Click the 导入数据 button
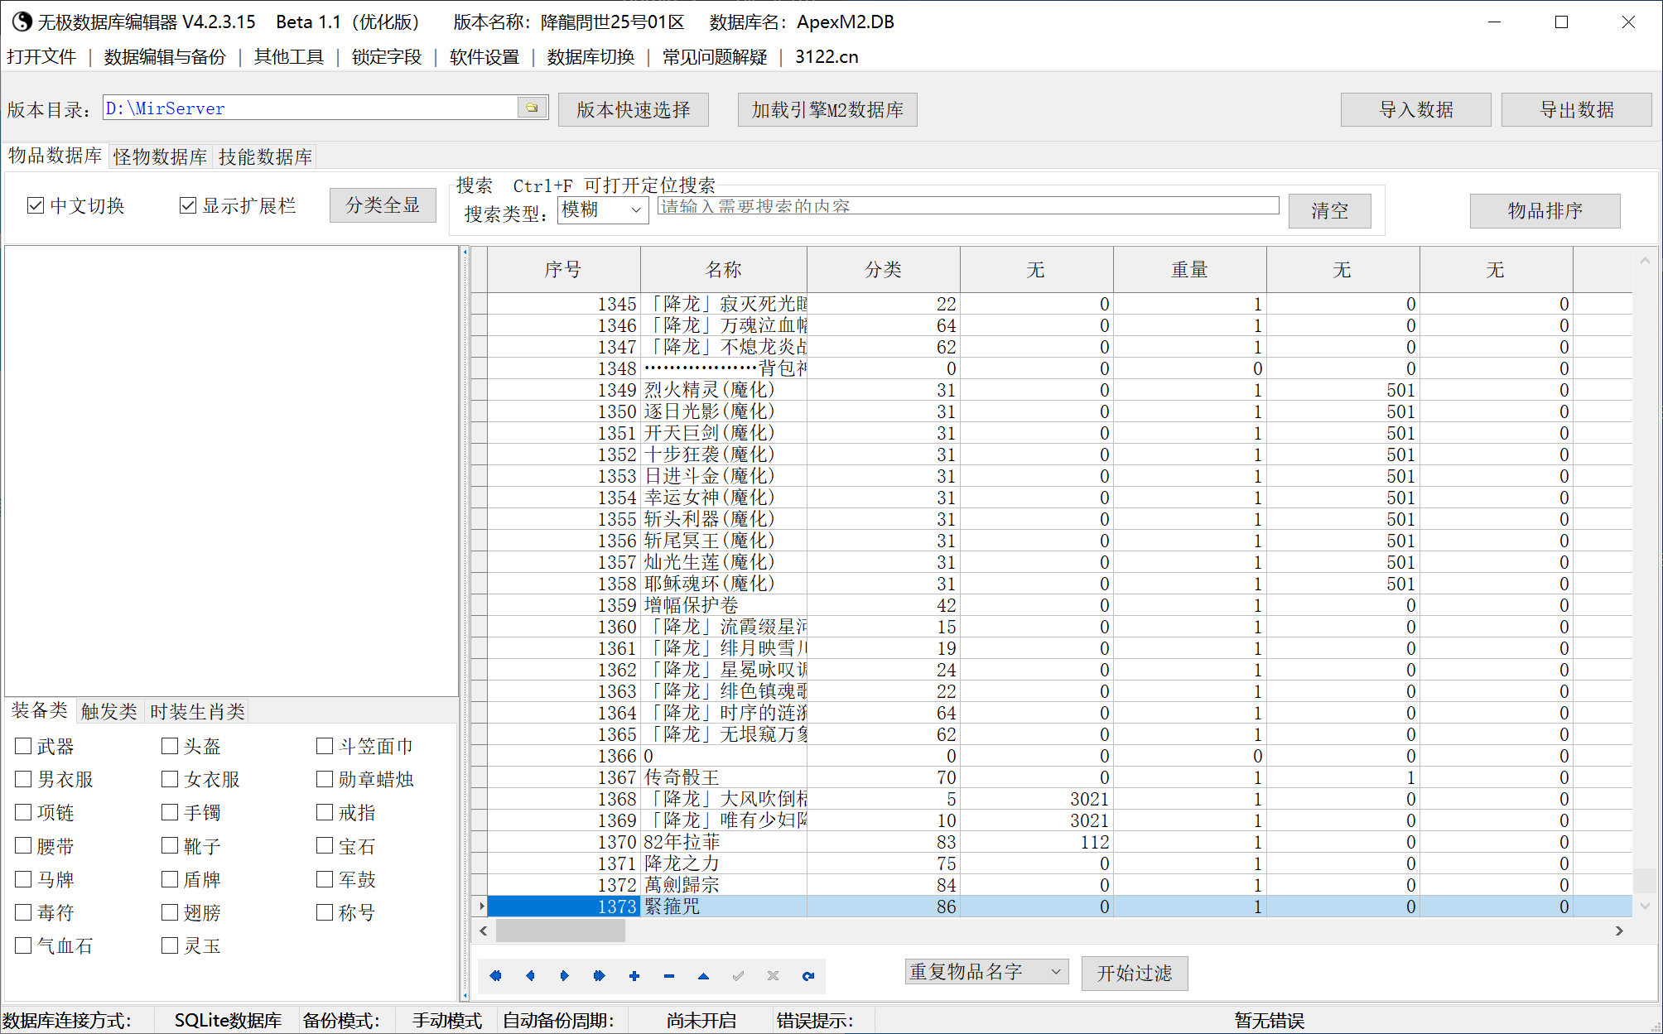The height and width of the screenshot is (1034, 1663). coord(1416,109)
